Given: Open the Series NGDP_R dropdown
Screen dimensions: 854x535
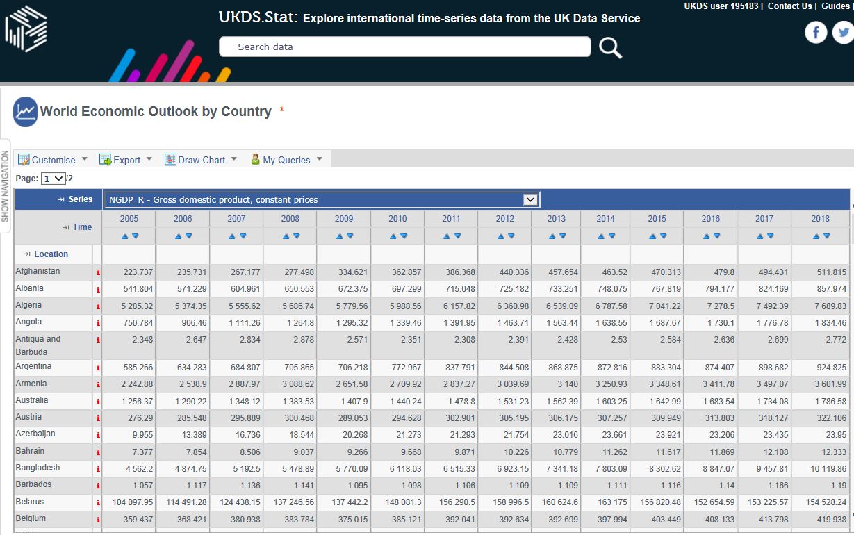Looking at the screenshot, I should click(530, 200).
